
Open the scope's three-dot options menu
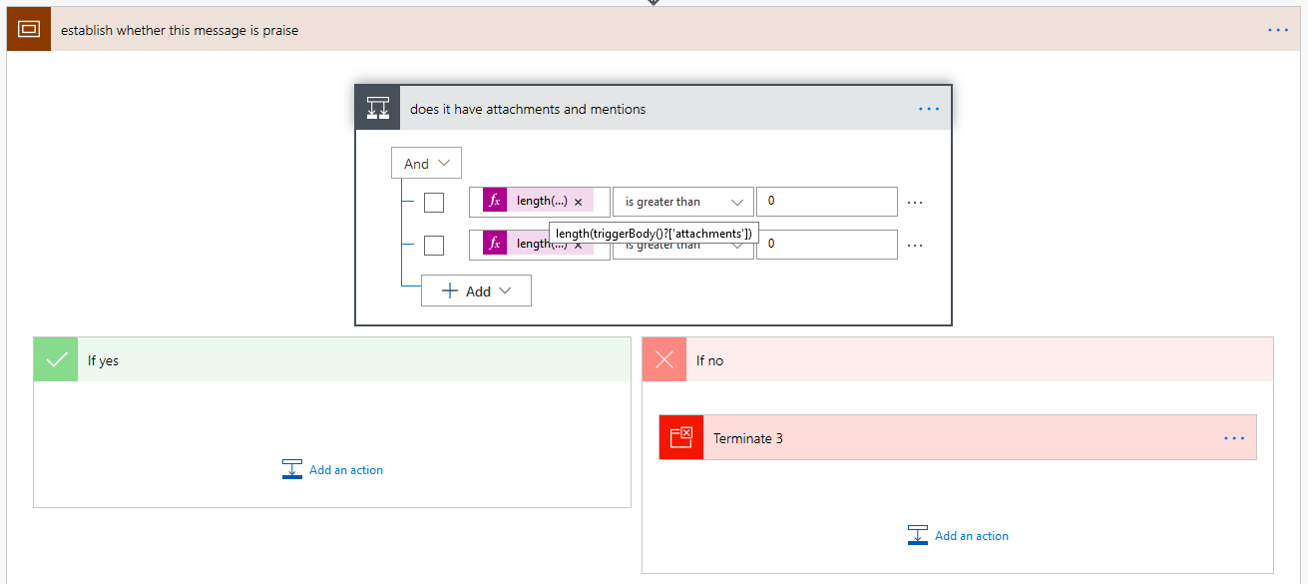point(1278,30)
